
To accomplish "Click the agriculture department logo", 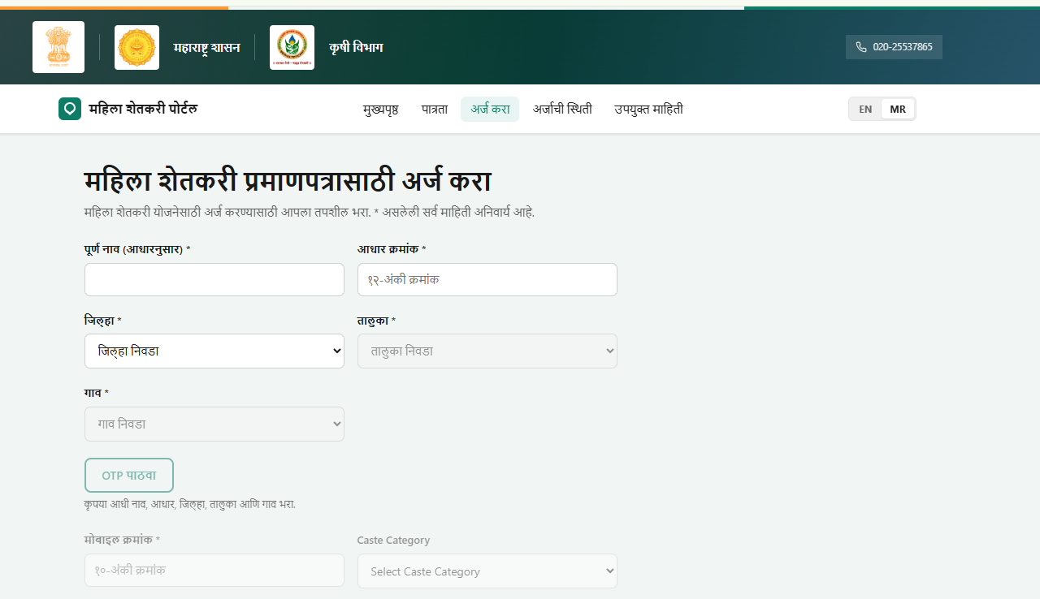I will [292, 47].
